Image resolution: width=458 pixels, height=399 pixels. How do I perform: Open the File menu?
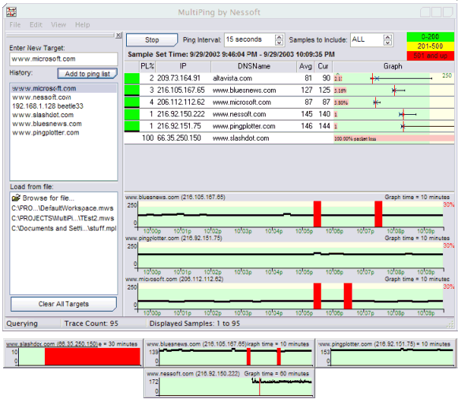(x=15, y=25)
